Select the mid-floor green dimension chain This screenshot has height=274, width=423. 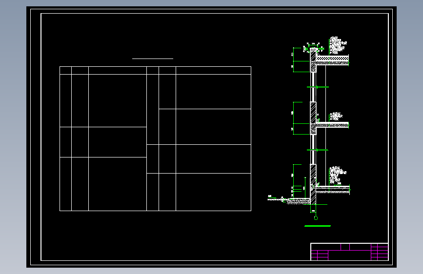[301, 118]
